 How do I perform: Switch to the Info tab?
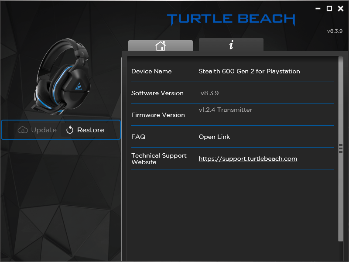(x=231, y=45)
